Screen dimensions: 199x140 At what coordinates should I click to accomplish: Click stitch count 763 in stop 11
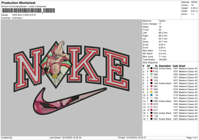click(x=156, y=98)
